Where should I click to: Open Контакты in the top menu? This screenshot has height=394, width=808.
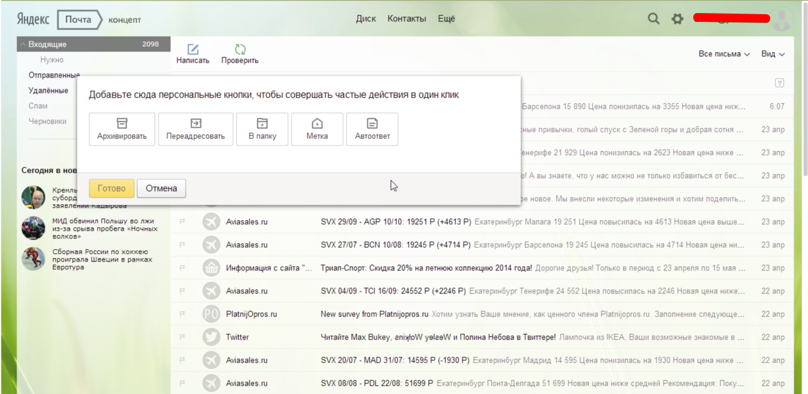point(407,19)
